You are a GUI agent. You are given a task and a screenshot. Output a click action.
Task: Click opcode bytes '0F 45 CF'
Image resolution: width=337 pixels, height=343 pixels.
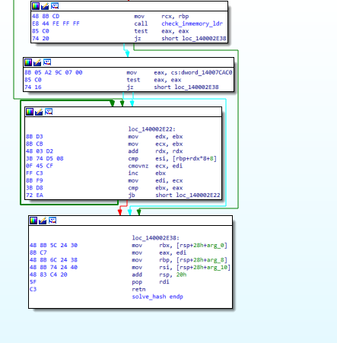click(x=40, y=166)
